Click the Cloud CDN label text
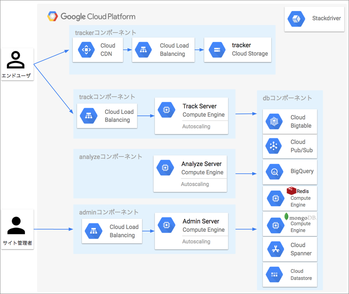The image size is (349, 294). tap(108, 50)
